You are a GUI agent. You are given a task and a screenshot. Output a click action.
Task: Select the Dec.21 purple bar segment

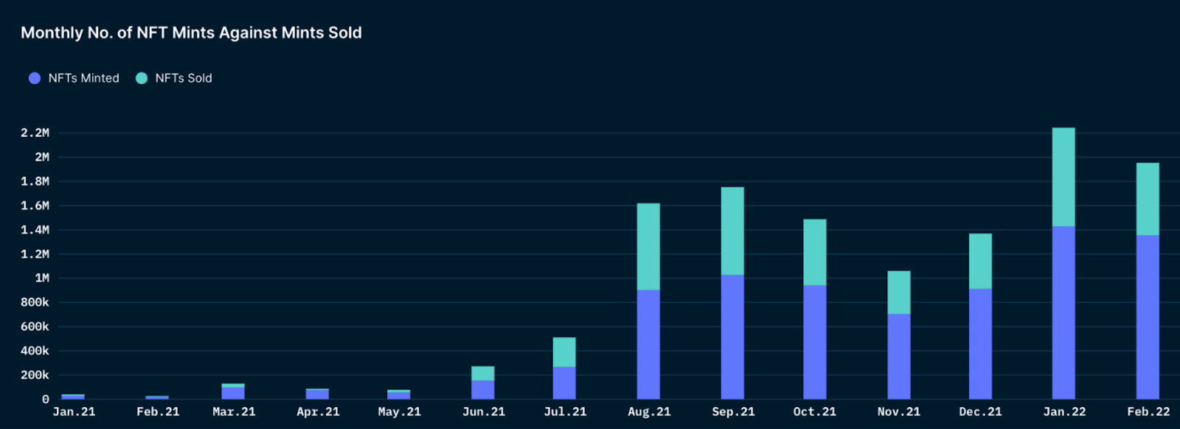pyautogui.click(x=980, y=343)
